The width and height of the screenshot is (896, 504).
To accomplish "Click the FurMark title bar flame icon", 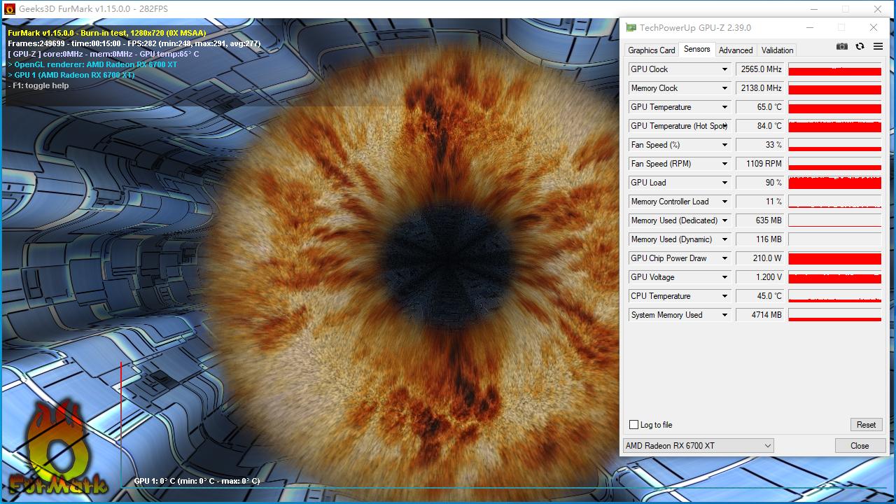I will [x=9, y=9].
